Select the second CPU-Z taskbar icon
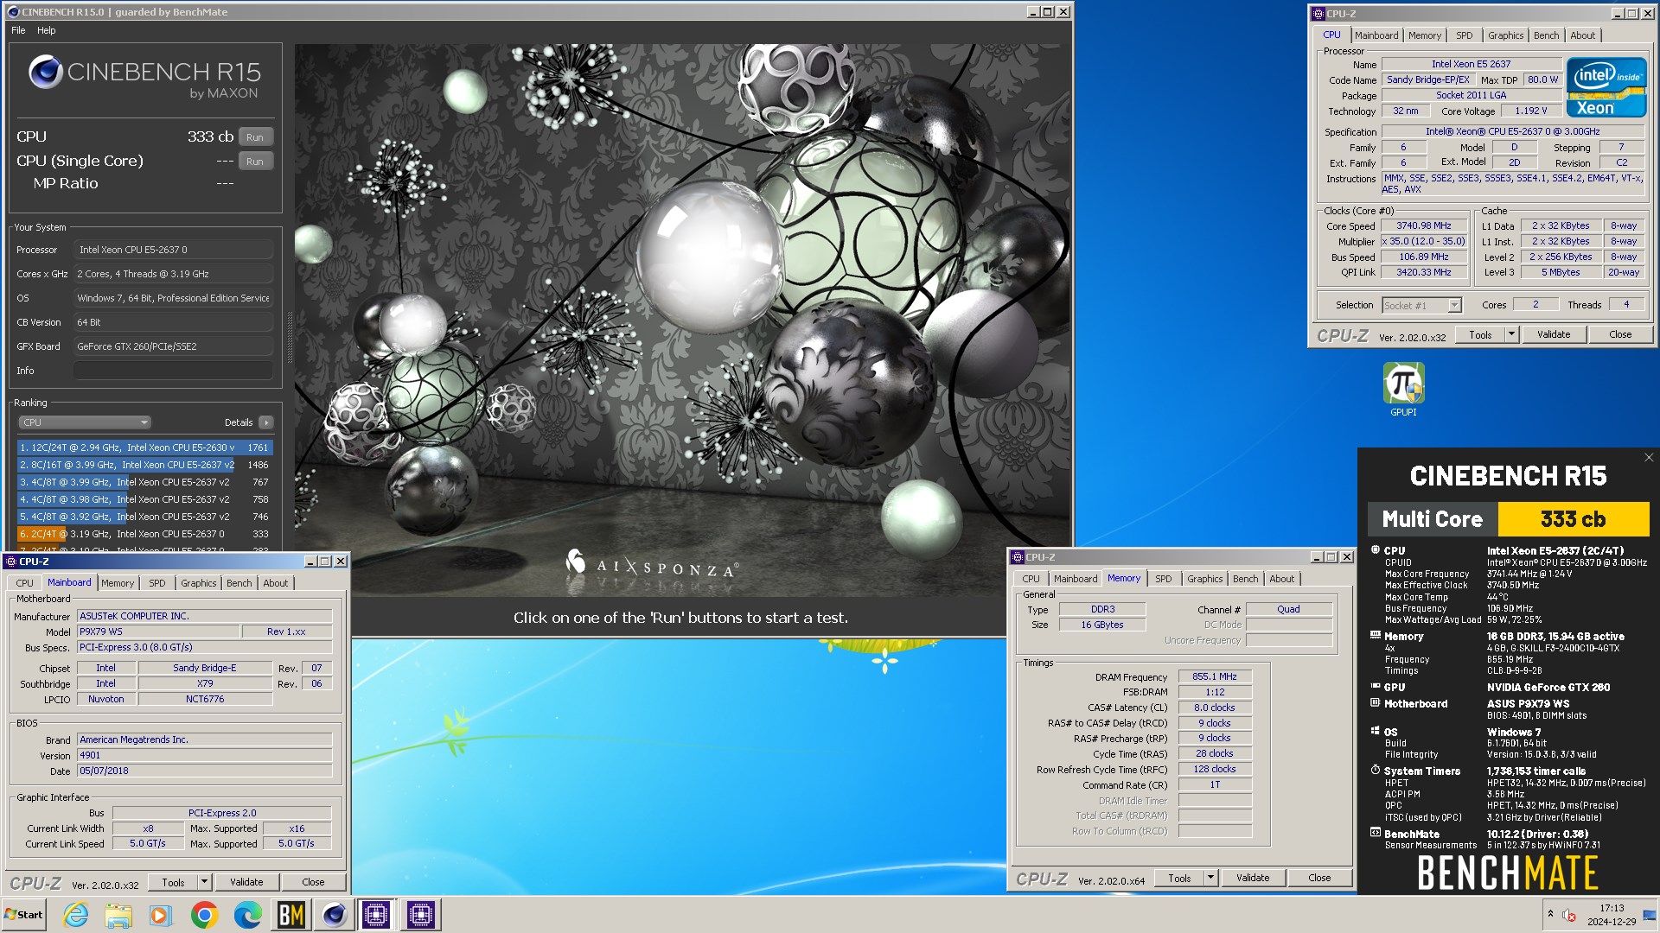1660x933 pixels. [x=421, y=915]
